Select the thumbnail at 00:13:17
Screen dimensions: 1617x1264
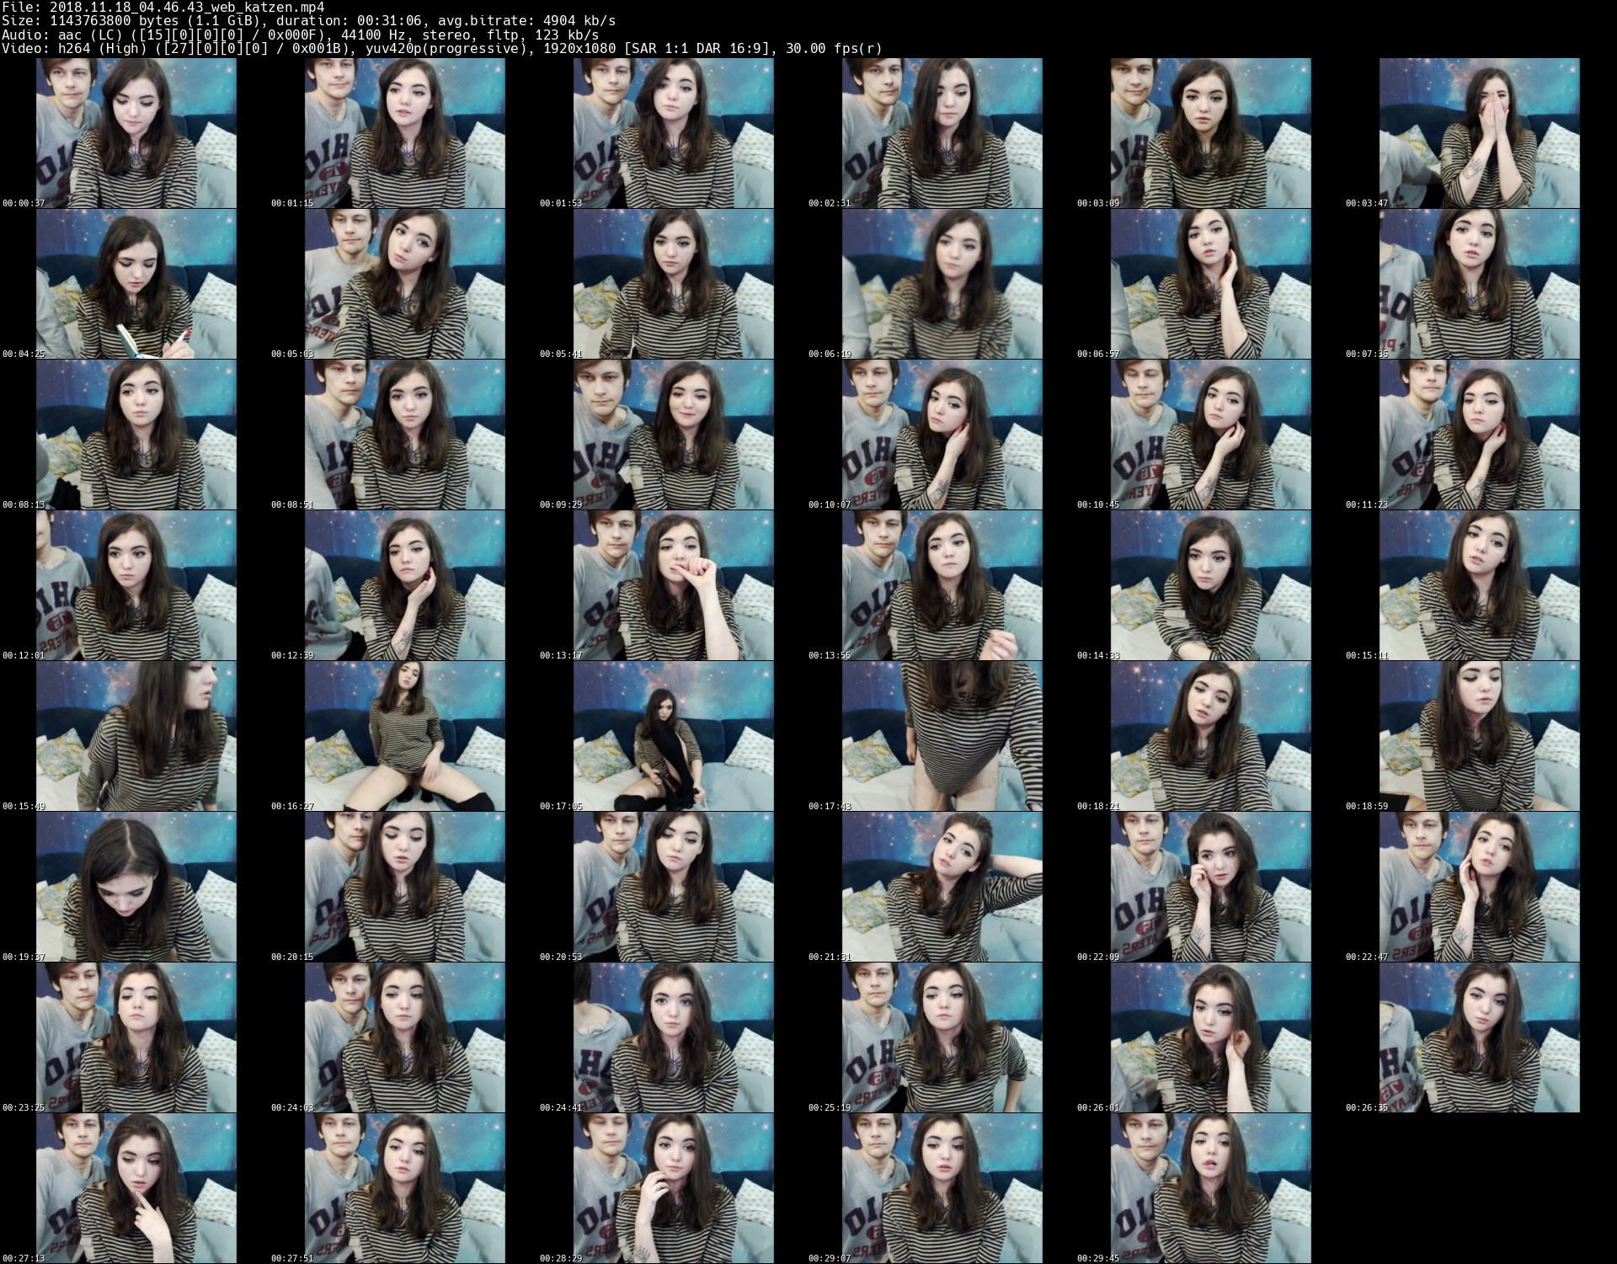tap(674, 585)
